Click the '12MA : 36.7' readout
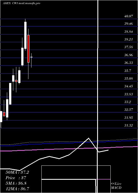 17,189
